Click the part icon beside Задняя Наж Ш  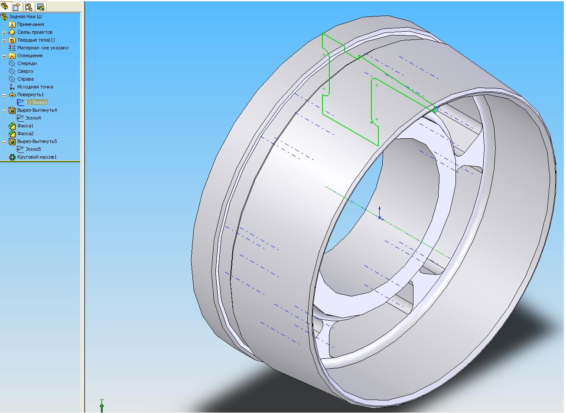coord(4,16)
